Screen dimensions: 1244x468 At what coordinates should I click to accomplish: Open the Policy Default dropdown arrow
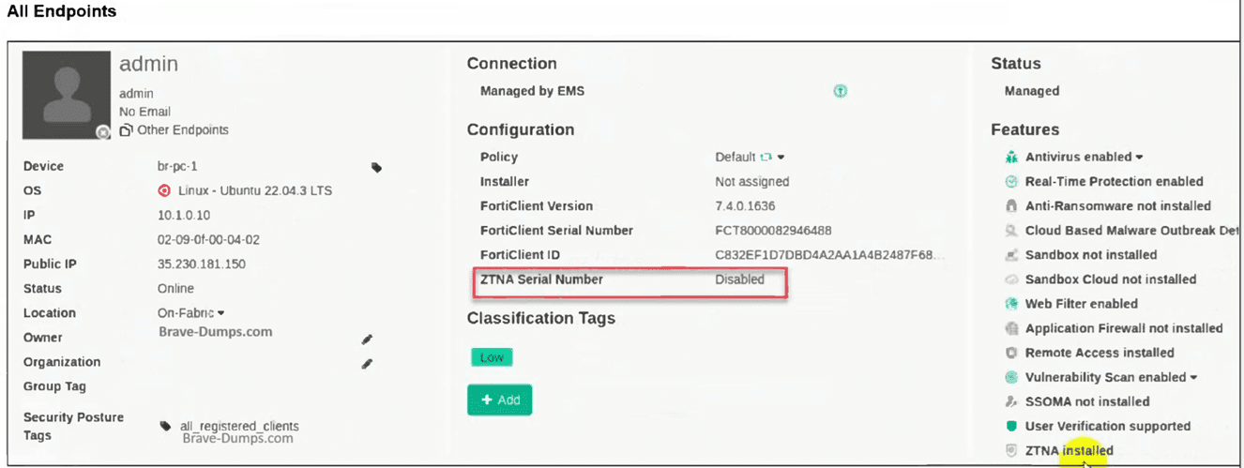click(781, 158)
